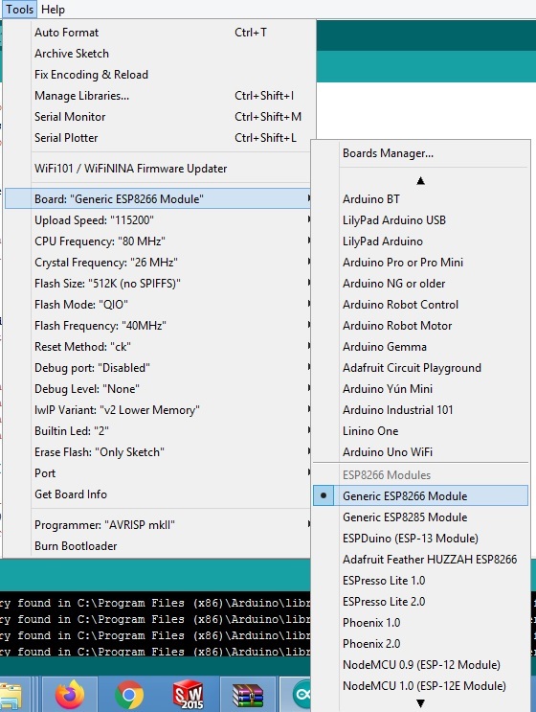Screen dimensions: 536x712
Task: Expand the Board submenu
Action: pyautogui.click(x=158, y=199)
